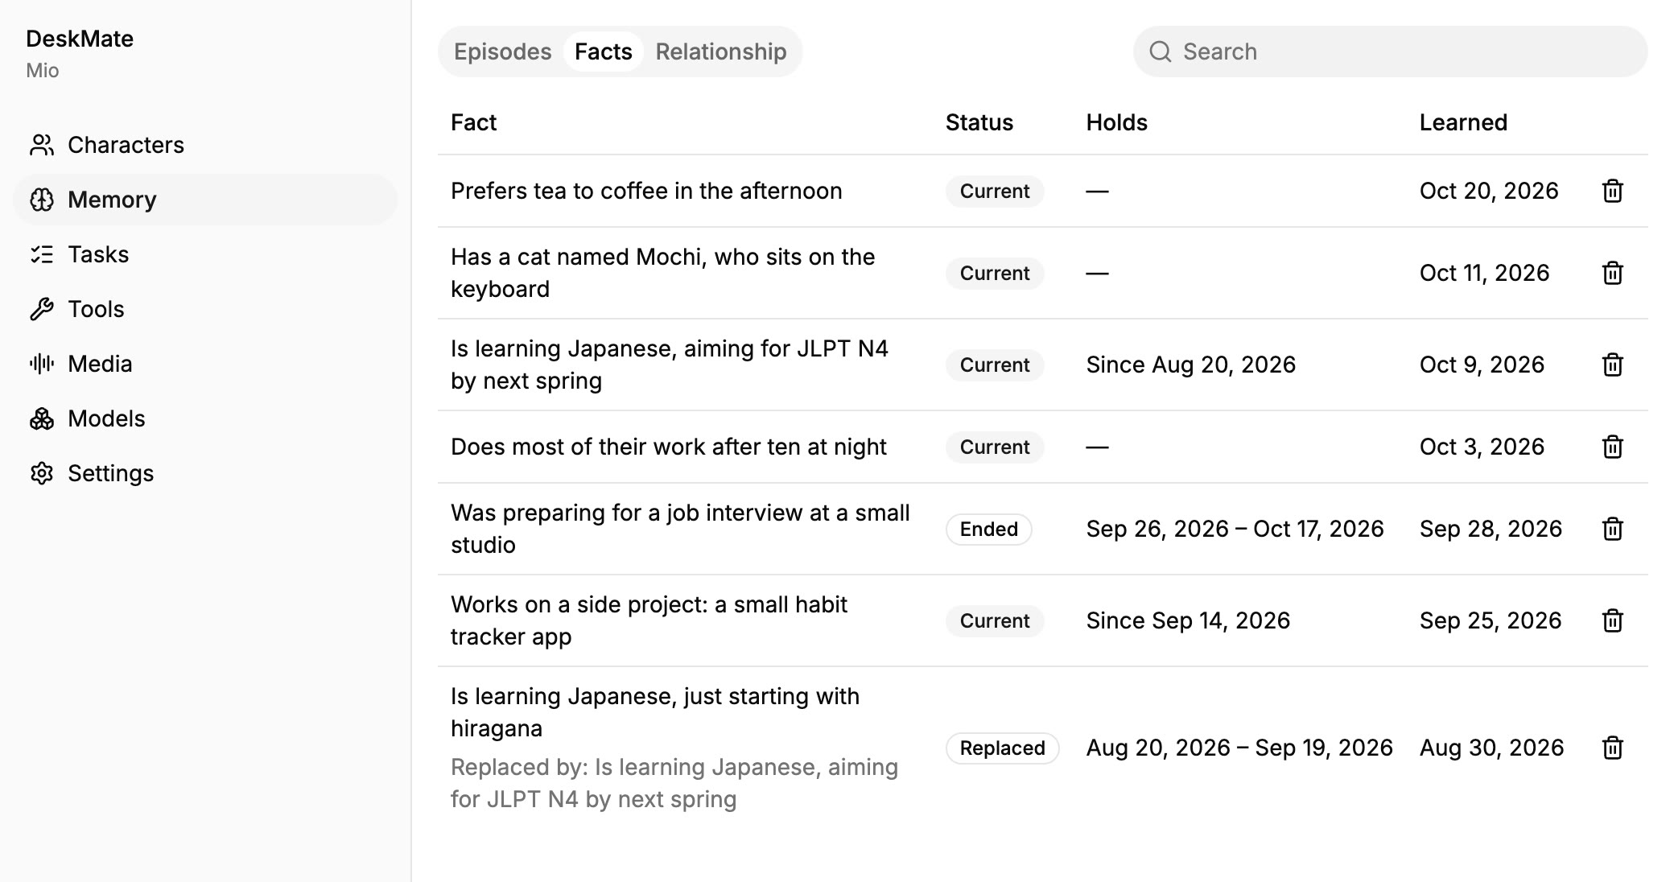Click the 'Oct 9, 2026' learned date

click(x=1482, y=365)
